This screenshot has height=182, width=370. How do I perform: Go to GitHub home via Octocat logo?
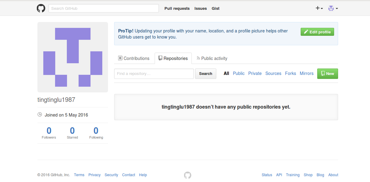tap(41, 8)
